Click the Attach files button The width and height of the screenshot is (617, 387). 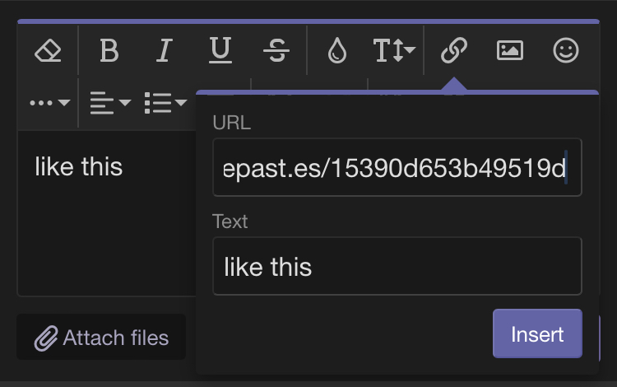coord(101,337)
